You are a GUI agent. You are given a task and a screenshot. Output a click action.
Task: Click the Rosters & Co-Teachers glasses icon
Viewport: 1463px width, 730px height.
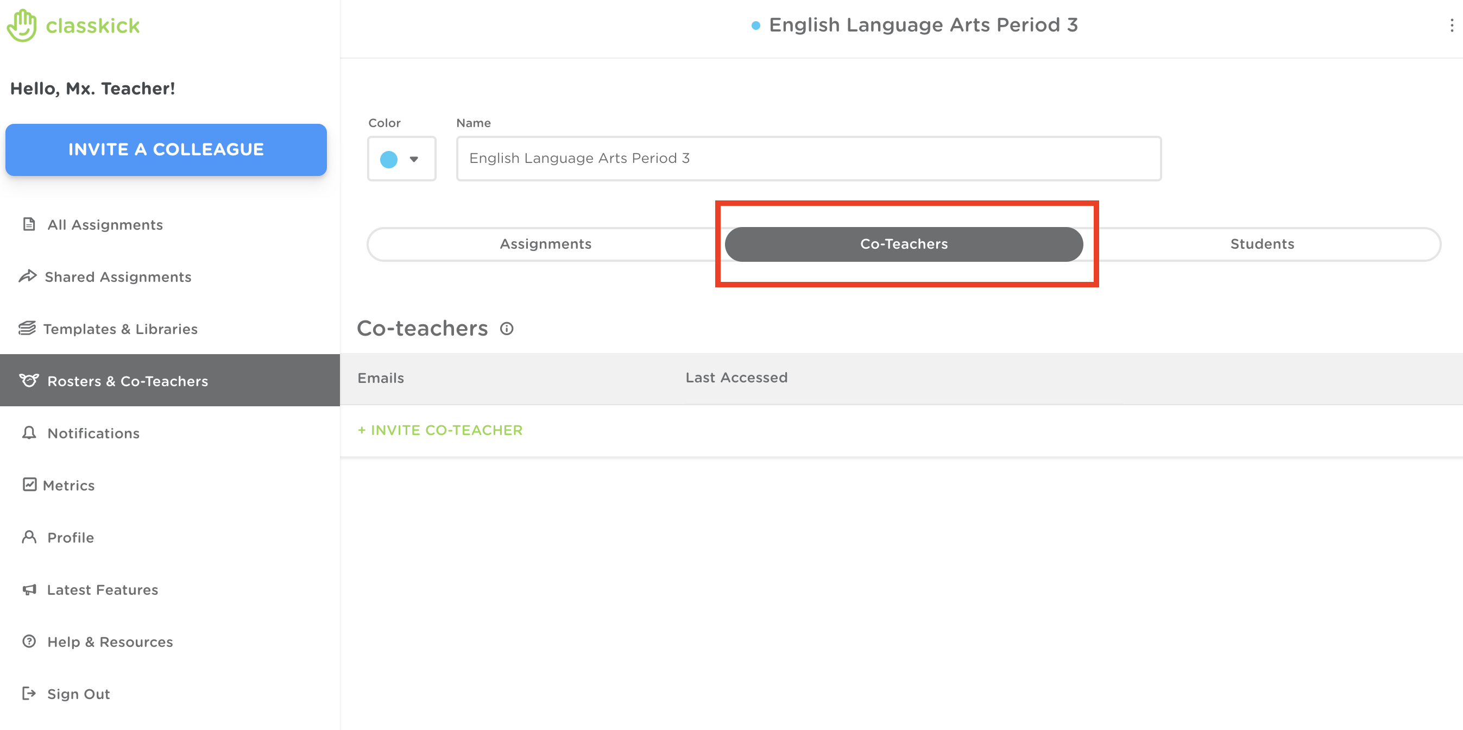(x=30, y=380)
